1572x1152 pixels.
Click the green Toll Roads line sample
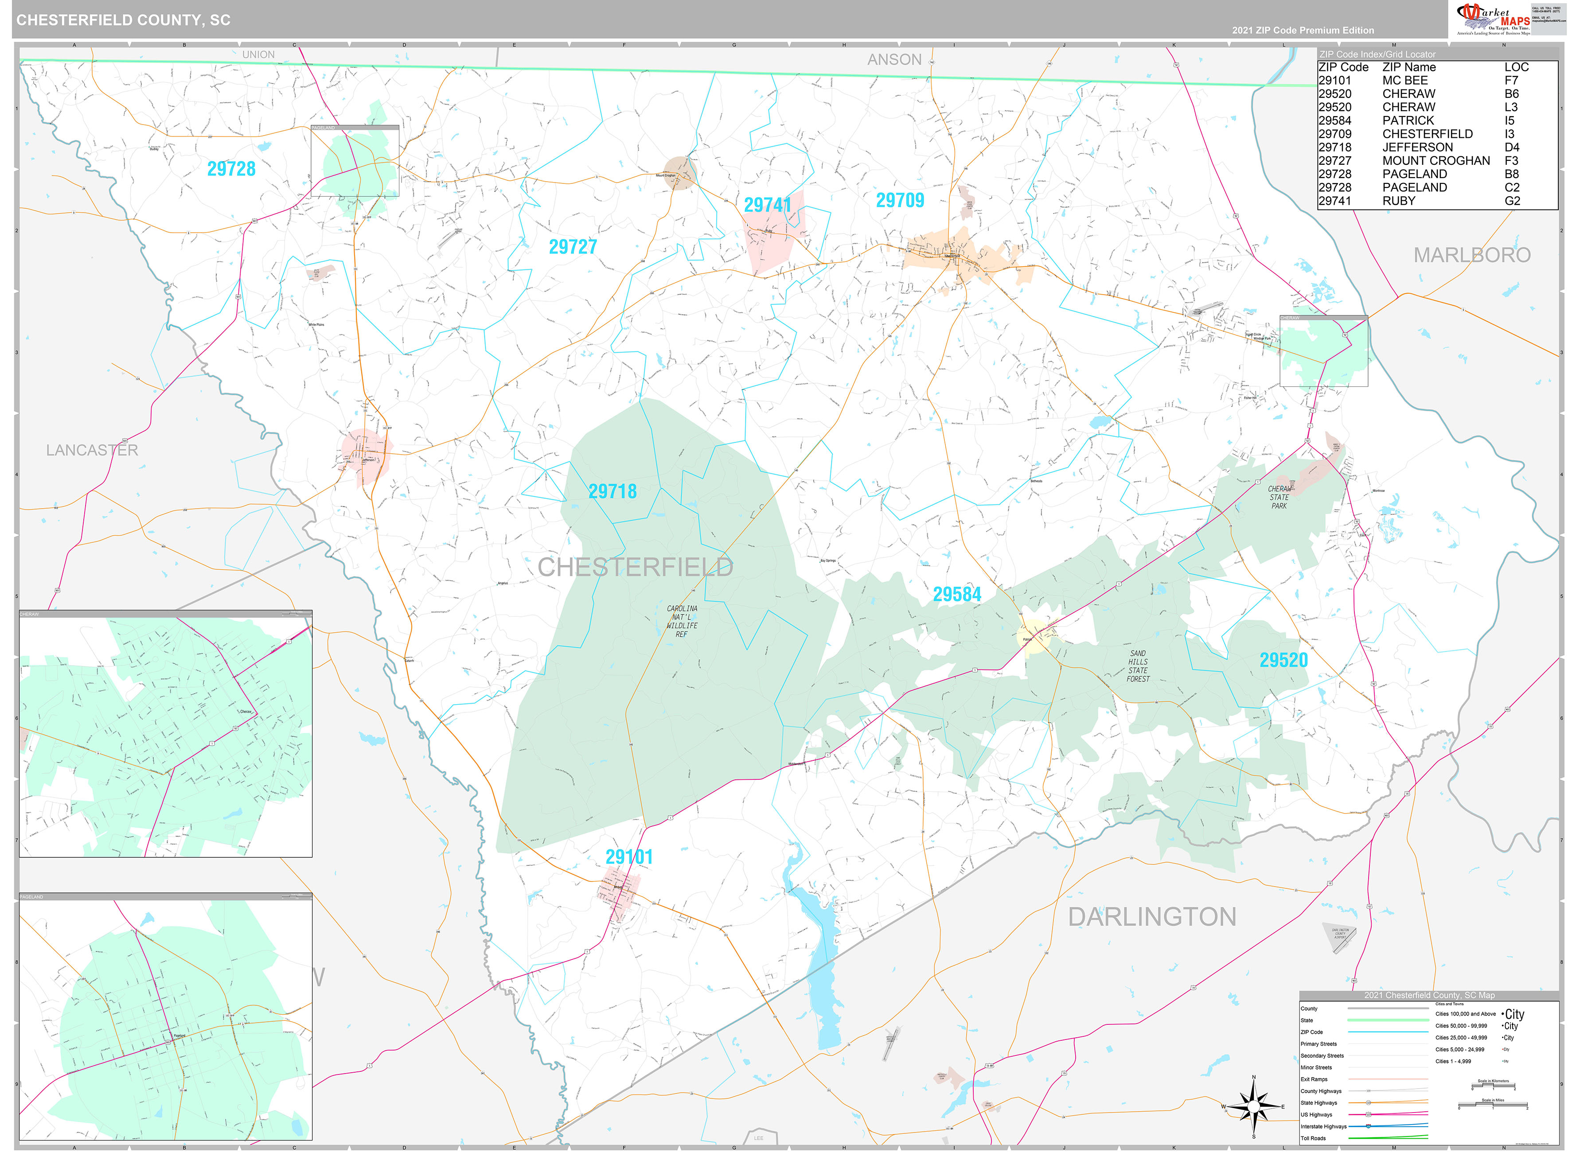click(x=1388, y=1138)
